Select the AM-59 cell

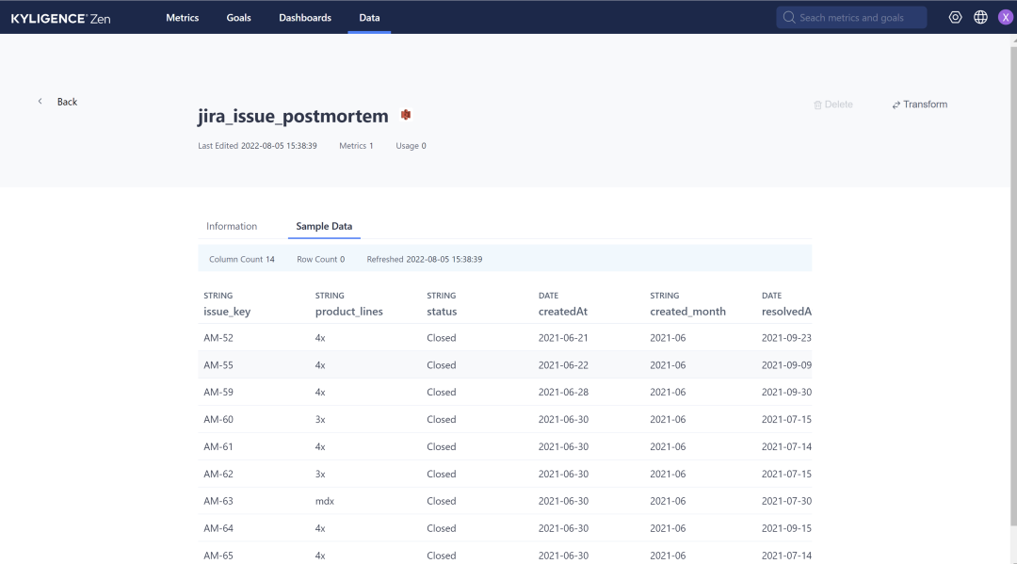[218, 393]
